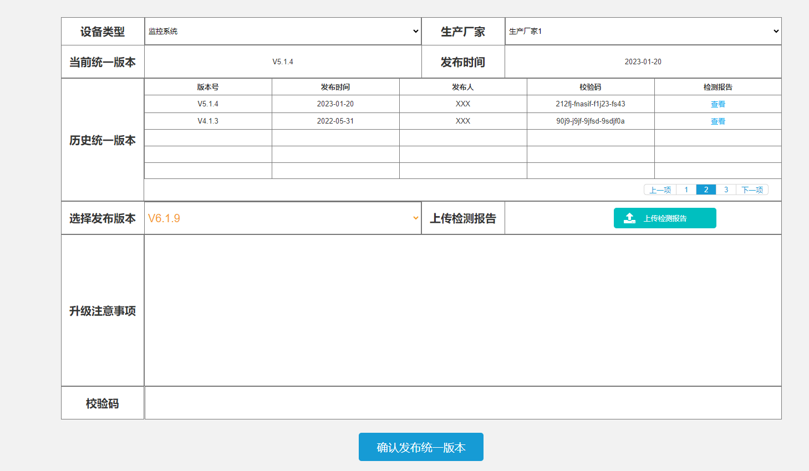Click the 上传检测报告 upload button
The width and height of the screenshot is (809, 471).
[x=665, y=218]
